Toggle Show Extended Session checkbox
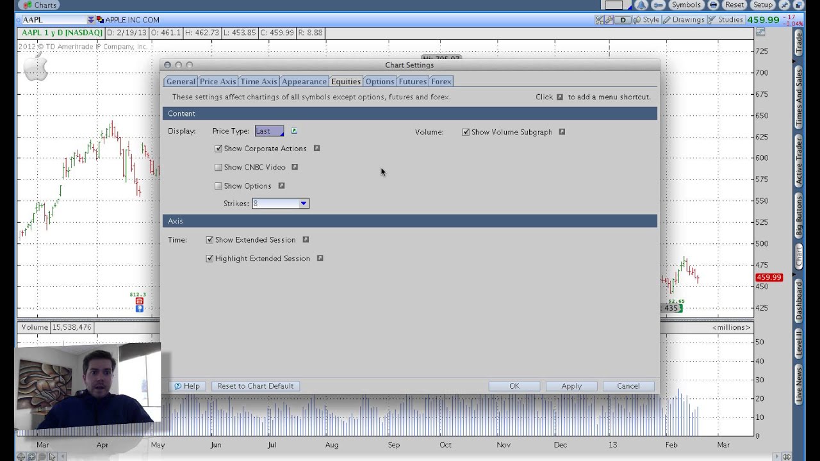Viewport: 820px width, 461px height. (209, 239)
